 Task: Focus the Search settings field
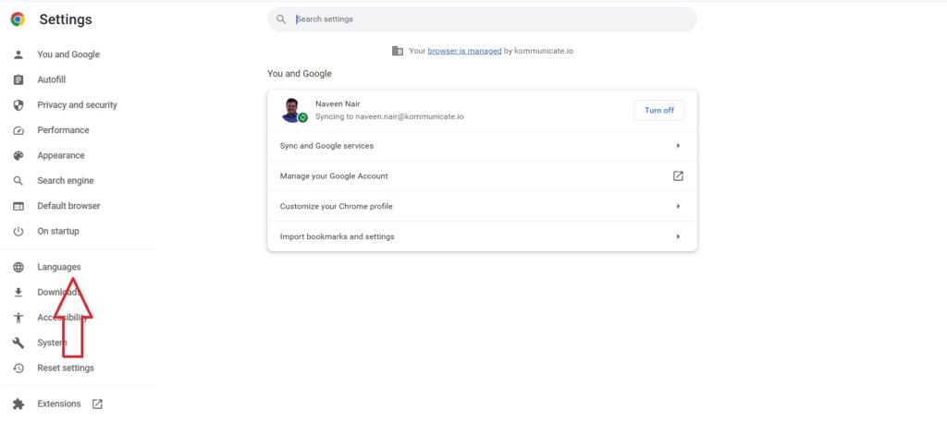[x=482, y=19]
